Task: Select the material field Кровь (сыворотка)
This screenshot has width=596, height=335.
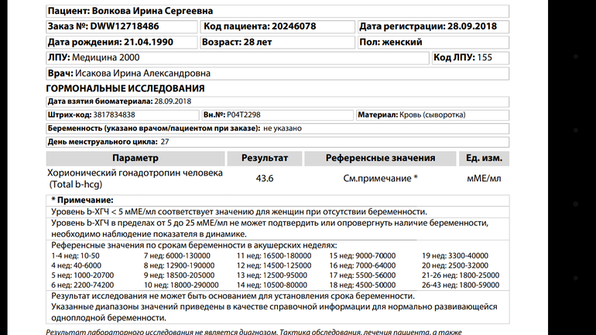Action: point(433,115)
